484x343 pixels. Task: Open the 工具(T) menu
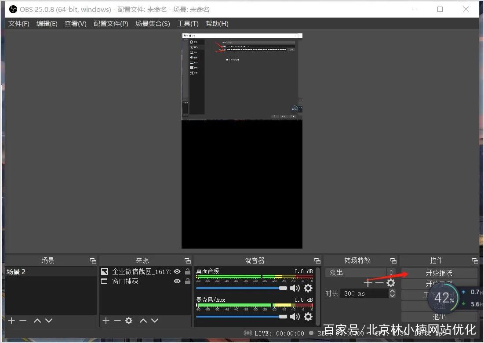point(188,23)
